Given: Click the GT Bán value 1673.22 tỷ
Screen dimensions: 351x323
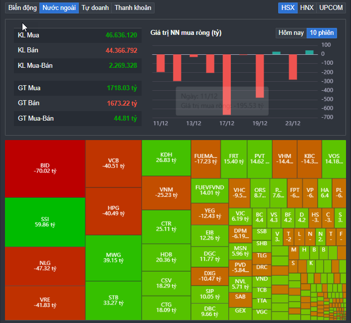Looking at the screenshot, I should coord(122,103).
